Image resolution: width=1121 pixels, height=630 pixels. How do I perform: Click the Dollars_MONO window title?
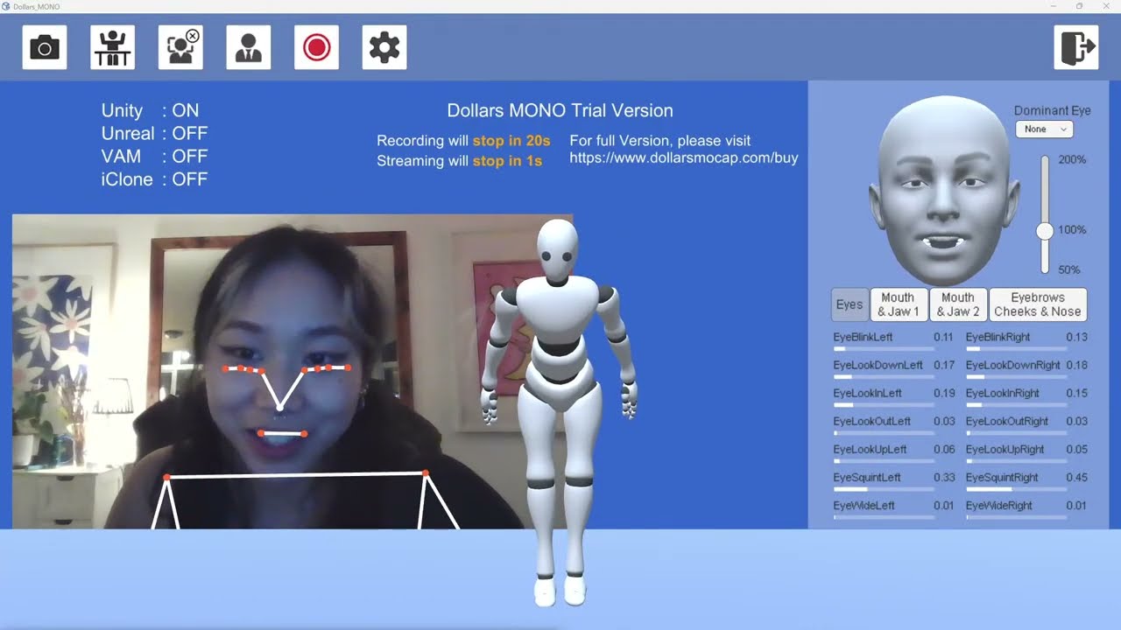37,7
